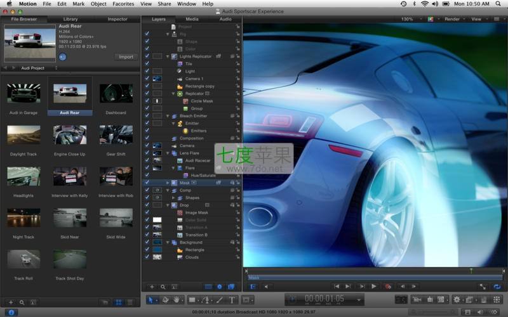Select the Dashboard clip thumbnail

(116, 93)
